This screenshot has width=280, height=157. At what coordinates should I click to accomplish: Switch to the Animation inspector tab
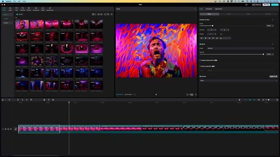209,9
